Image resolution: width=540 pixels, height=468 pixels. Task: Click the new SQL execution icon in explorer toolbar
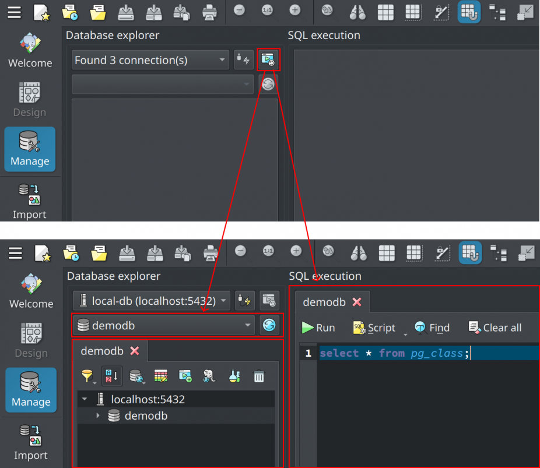pos(185,376)
